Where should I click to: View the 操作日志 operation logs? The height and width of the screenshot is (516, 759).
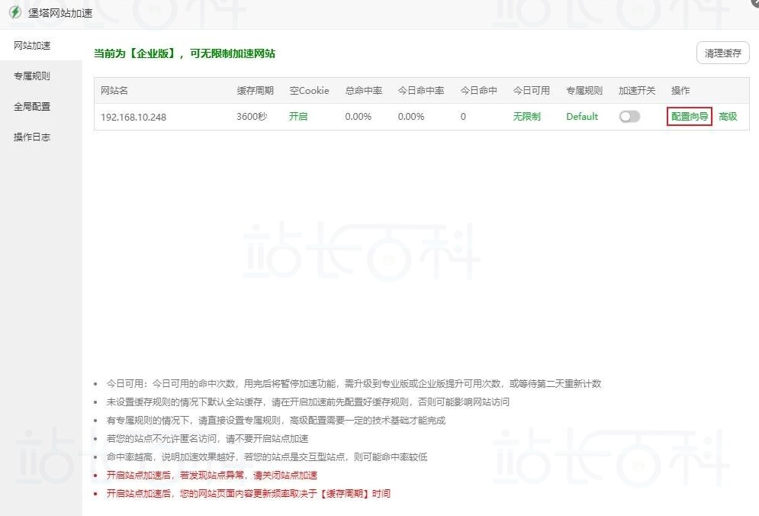pos(32,137)
